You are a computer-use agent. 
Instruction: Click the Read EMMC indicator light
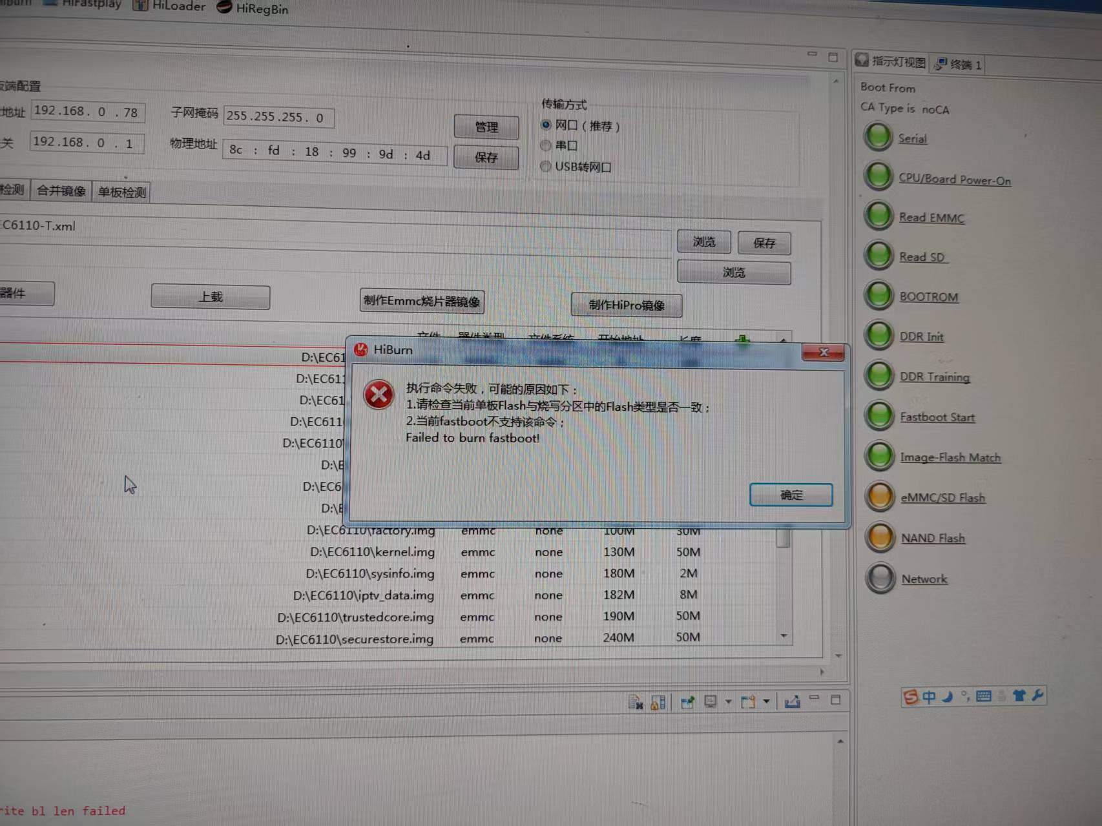(x=878, y=216)
